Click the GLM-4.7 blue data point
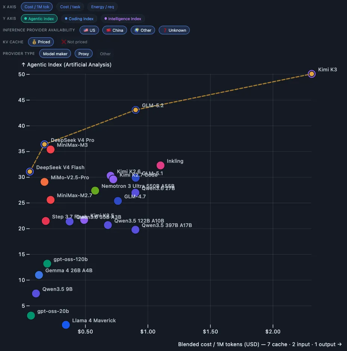The image size is (347, 351). click(118, 201)
